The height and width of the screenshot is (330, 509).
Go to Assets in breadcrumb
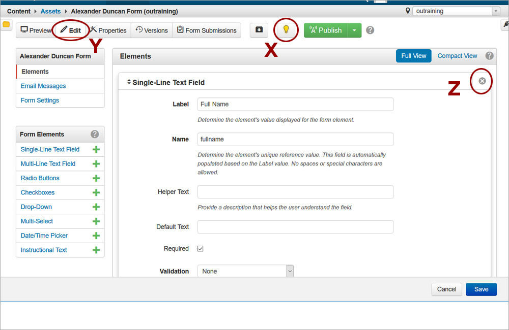click(50, 11)
